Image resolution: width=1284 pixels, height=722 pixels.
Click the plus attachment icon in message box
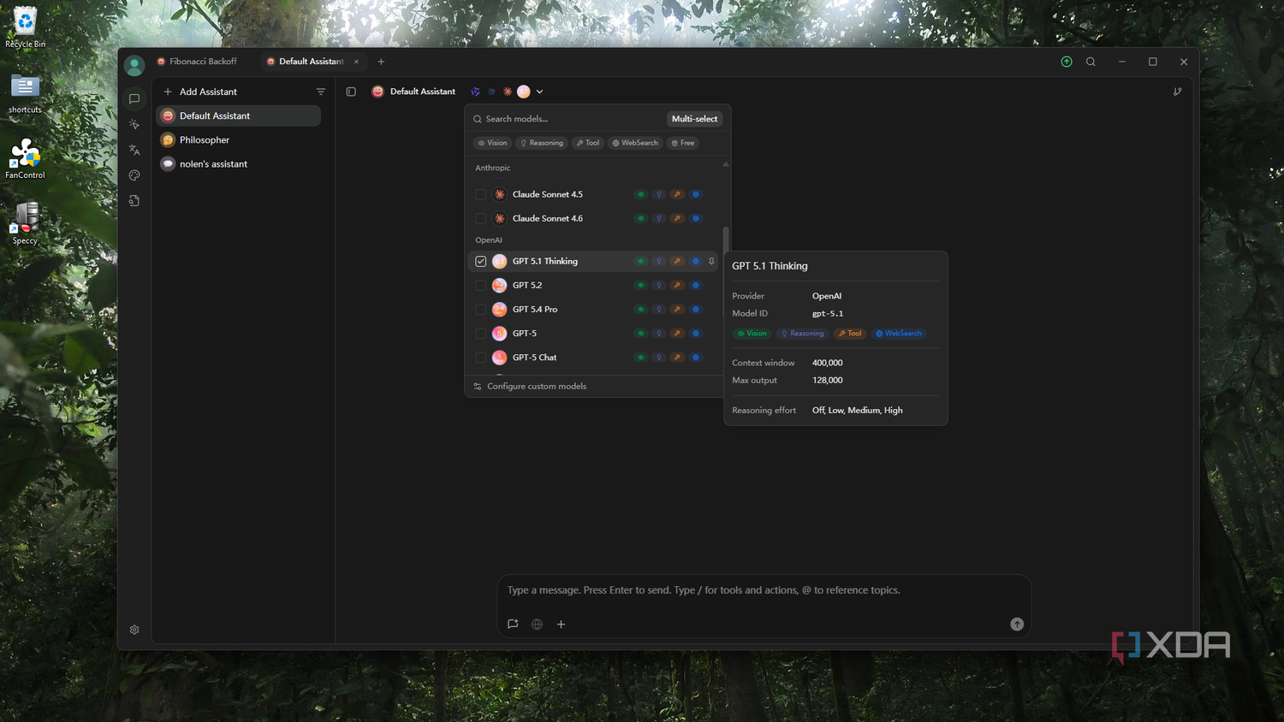click(561, 624)
